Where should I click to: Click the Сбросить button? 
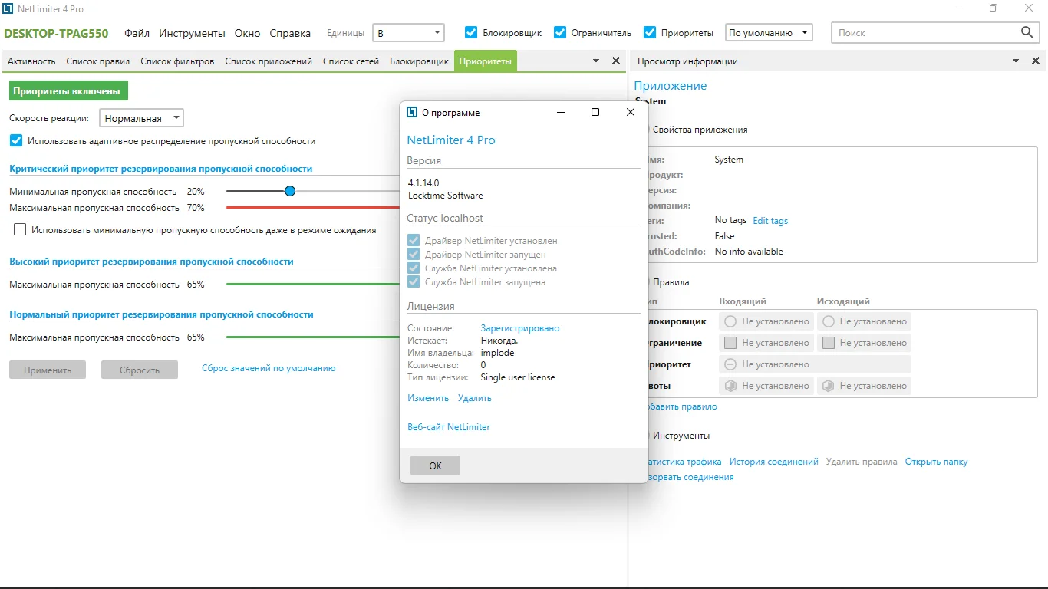[x=140, y=370]
